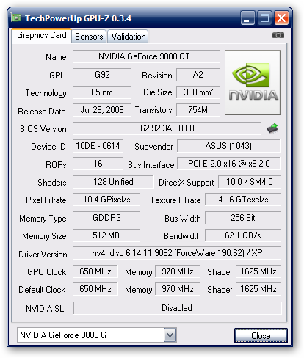Viewport: 304px width, 358px height.
Task: Close the window using the red X
Action: pyautogui.click(x=281, y=18)
